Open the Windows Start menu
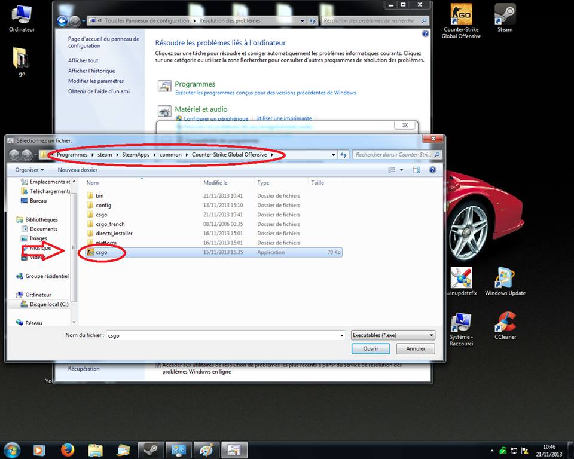Viewport: 574px width, 459px height. [x=11, y=450]
